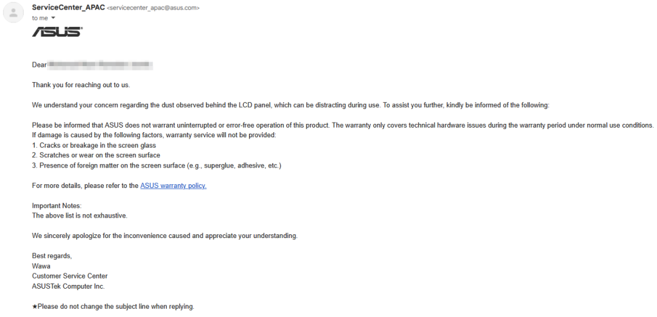
Task: Click "ASUSTek Computer Inc." signature line
Action: 68,286
